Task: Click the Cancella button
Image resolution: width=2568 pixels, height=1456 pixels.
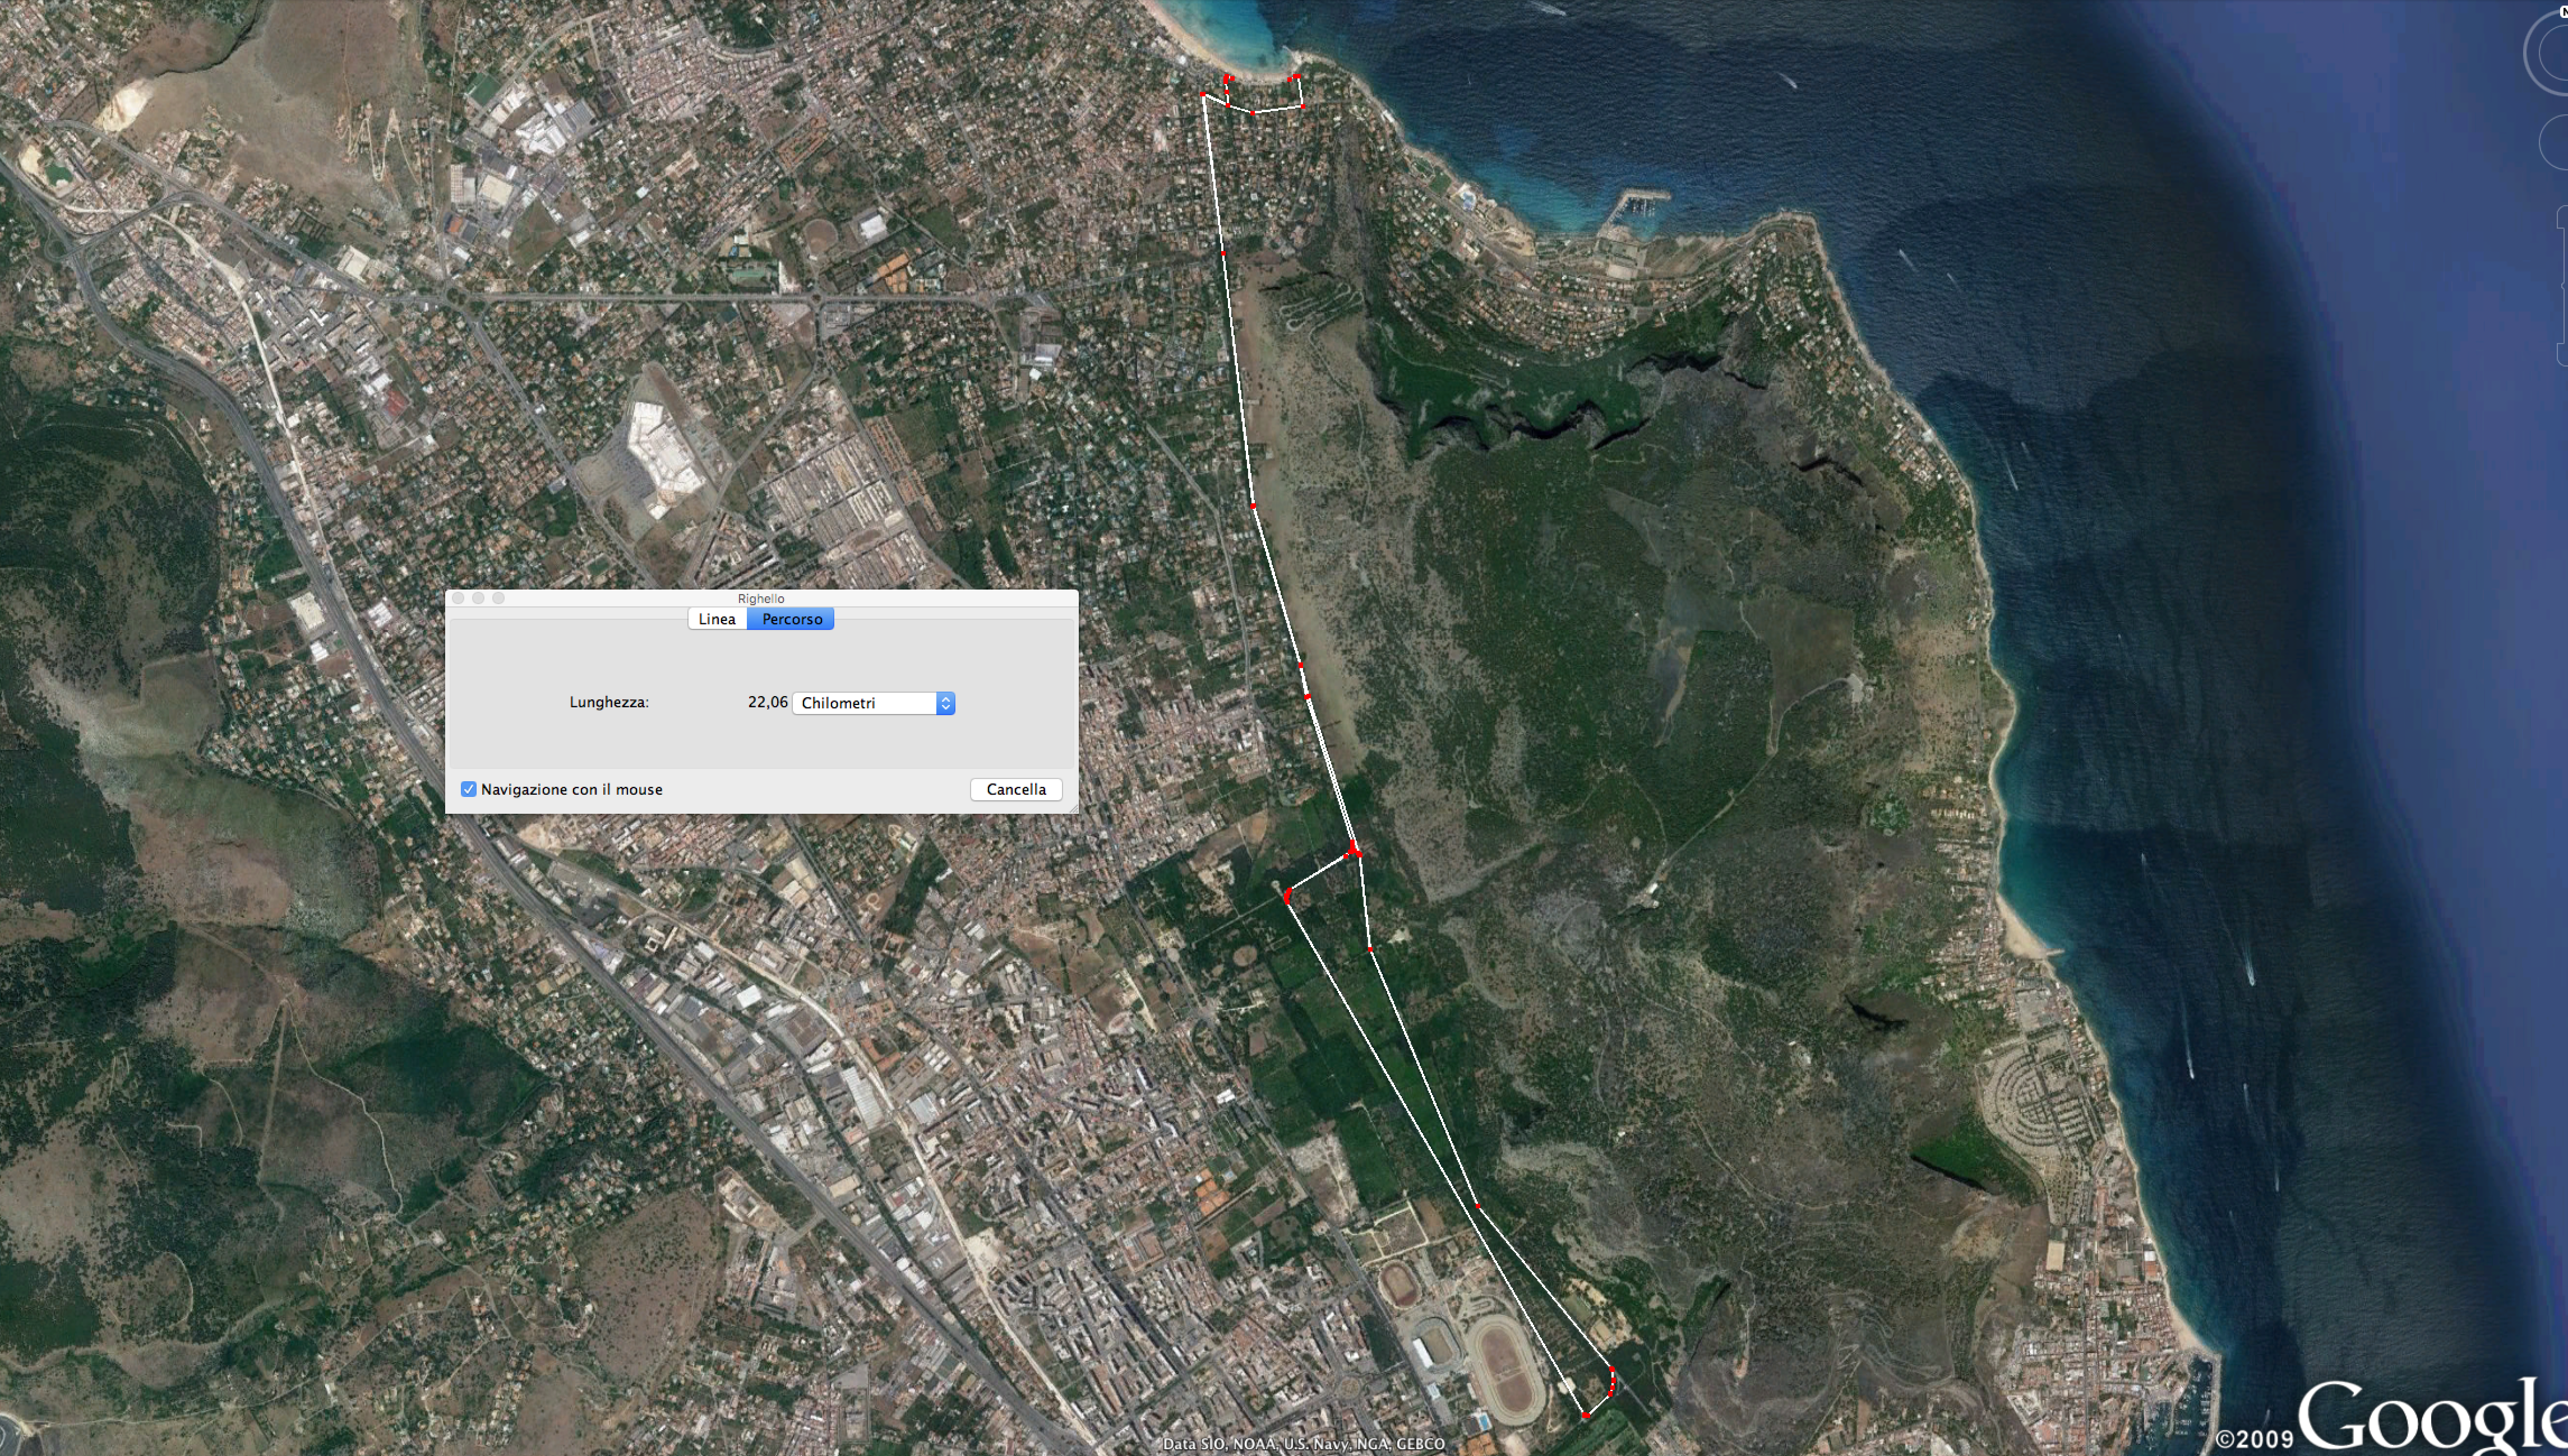Action: (x=1015, y=789)
